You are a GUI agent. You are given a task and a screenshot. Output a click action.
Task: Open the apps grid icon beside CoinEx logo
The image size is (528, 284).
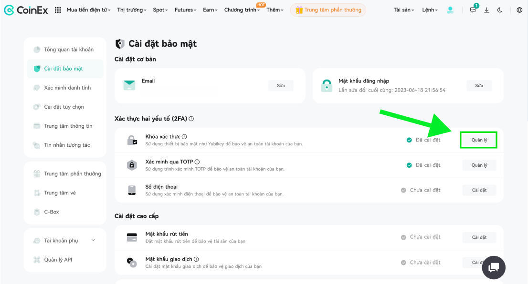pyautogui.click(x=58, y=10)
